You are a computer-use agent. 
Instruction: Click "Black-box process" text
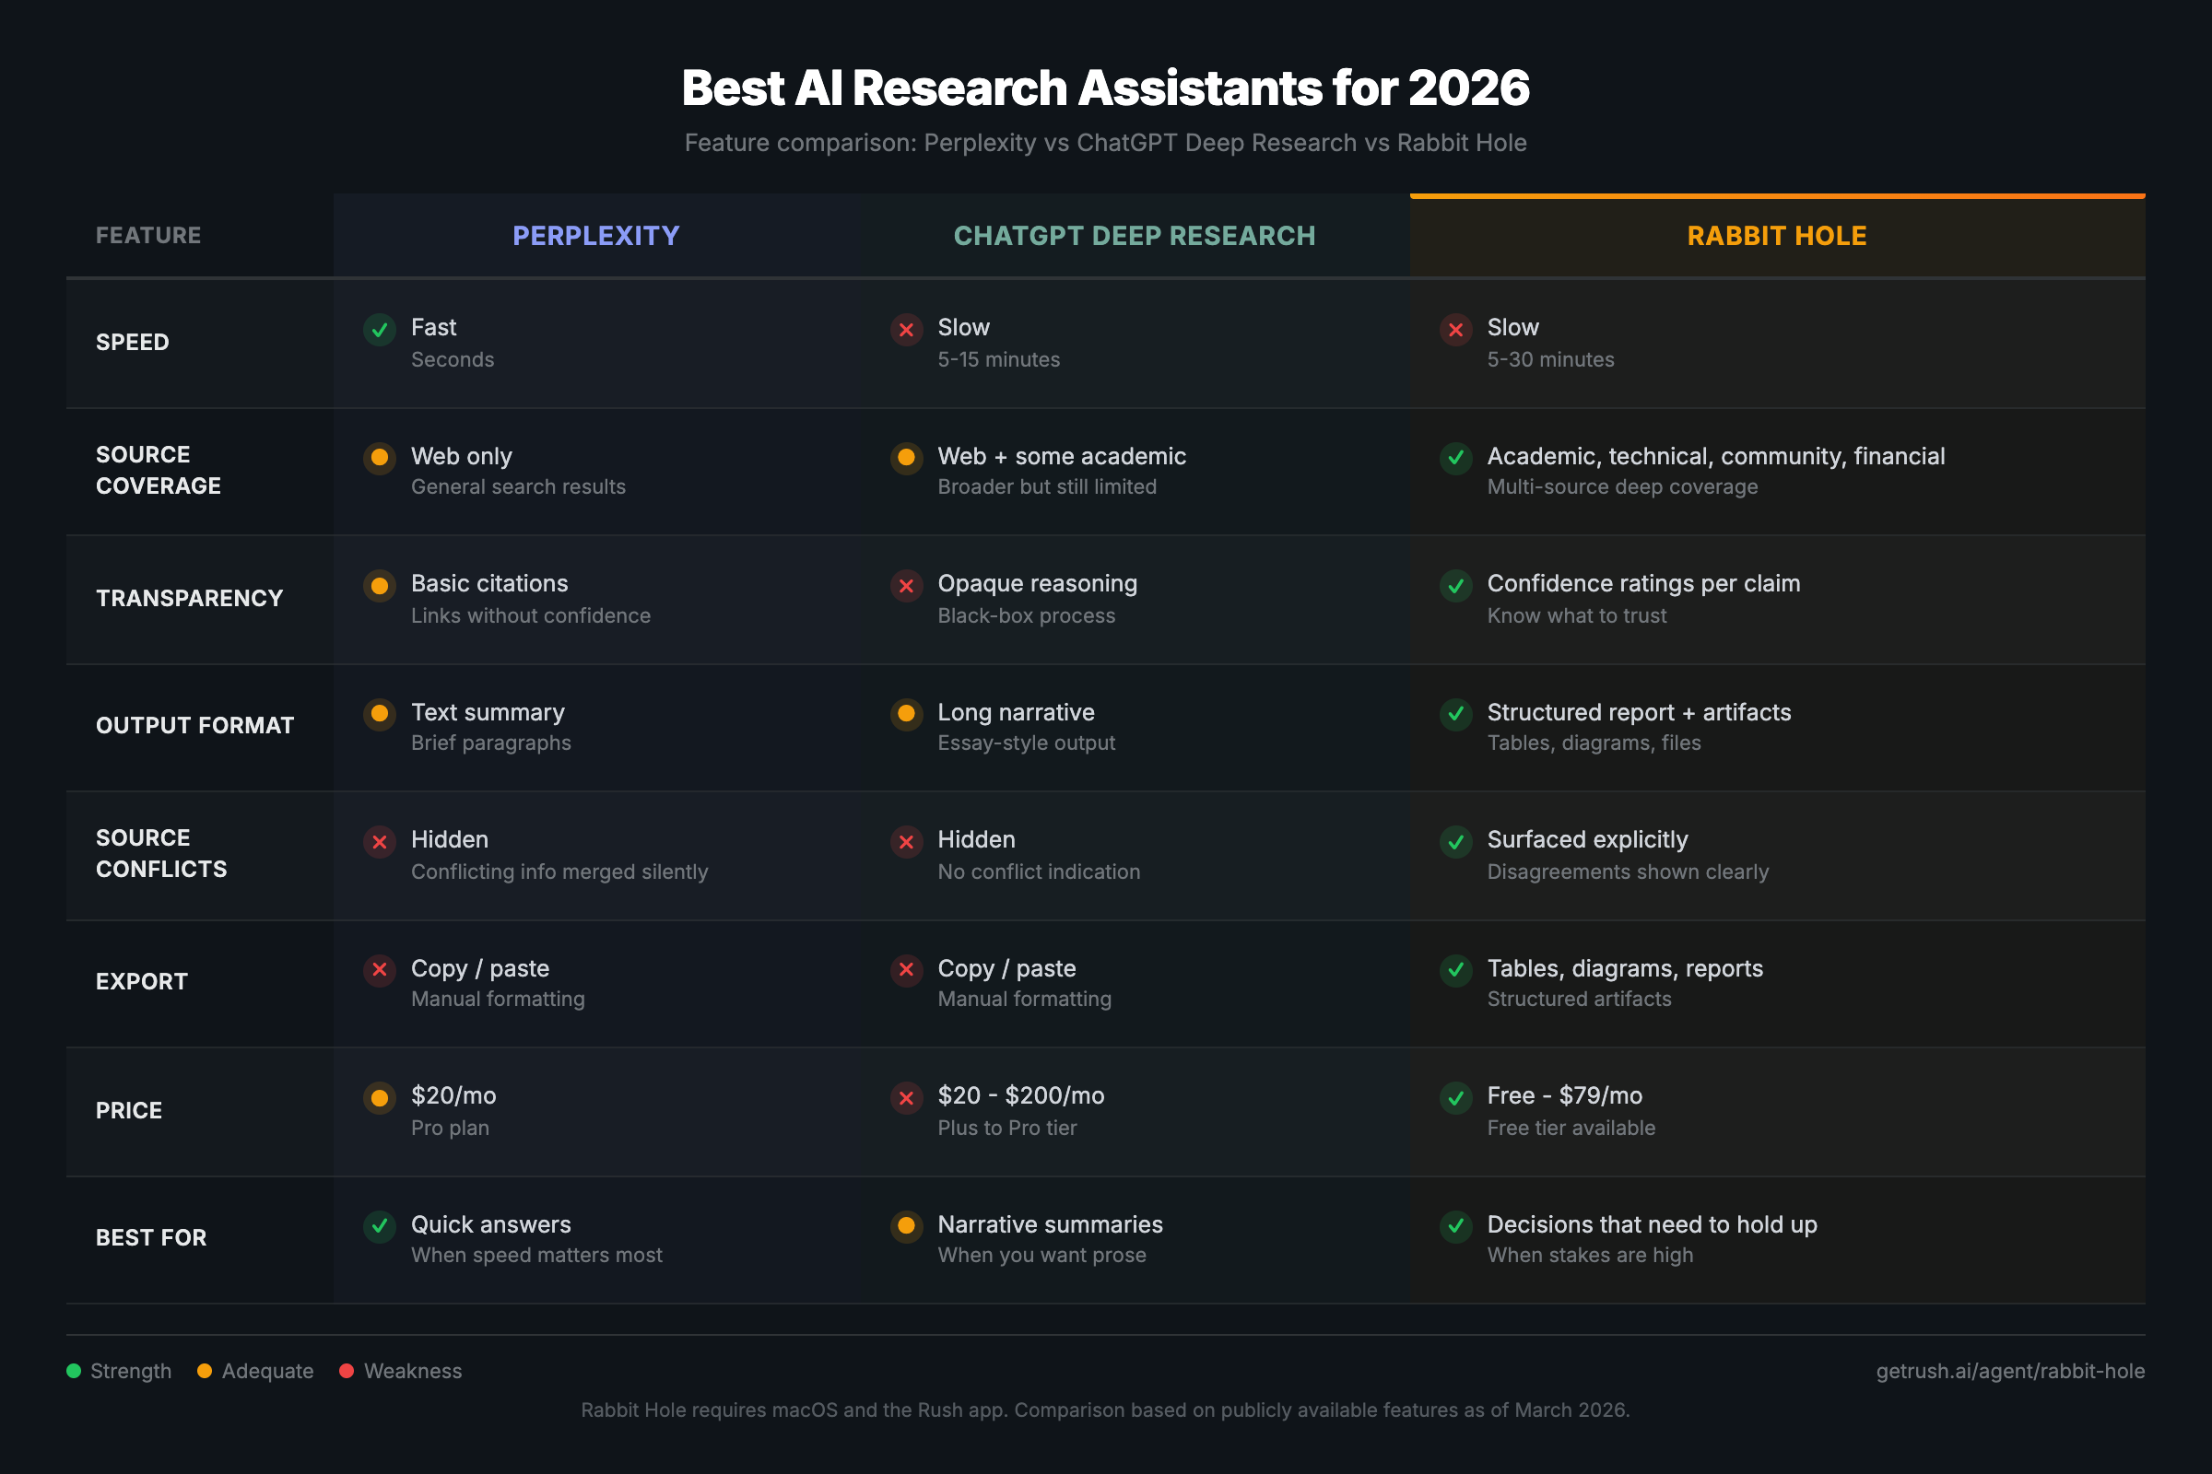click(x=1026, y=615)
